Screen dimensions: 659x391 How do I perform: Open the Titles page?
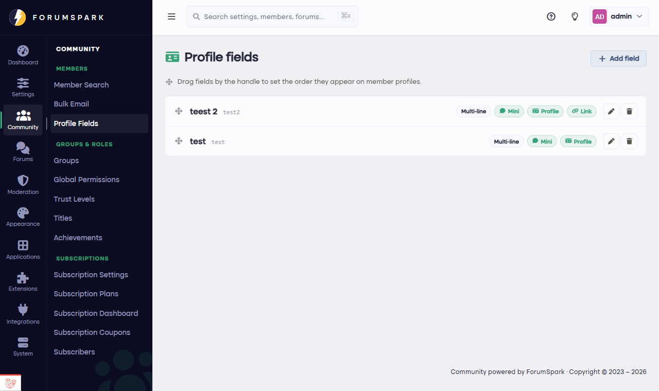(63, 218)
